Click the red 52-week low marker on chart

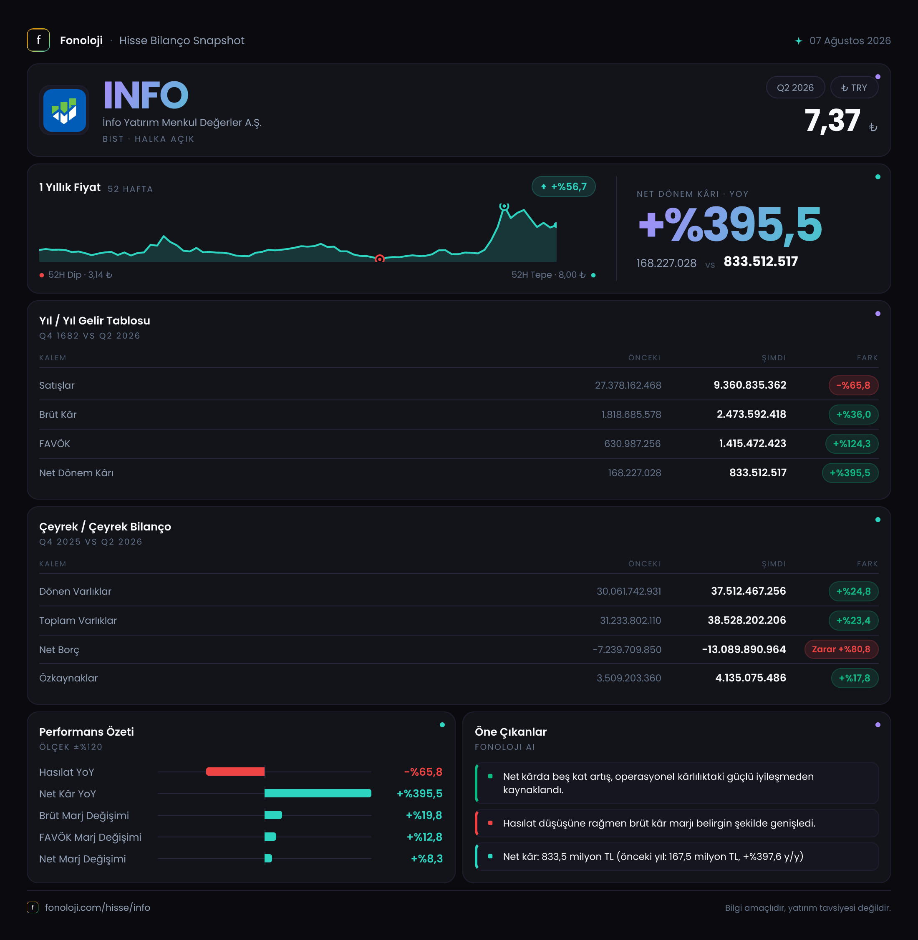pyautogui.click(x=379, y=259)
